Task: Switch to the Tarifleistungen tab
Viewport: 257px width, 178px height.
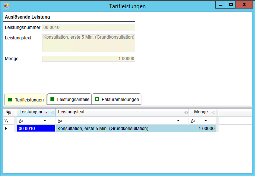Action: [26, 100]
